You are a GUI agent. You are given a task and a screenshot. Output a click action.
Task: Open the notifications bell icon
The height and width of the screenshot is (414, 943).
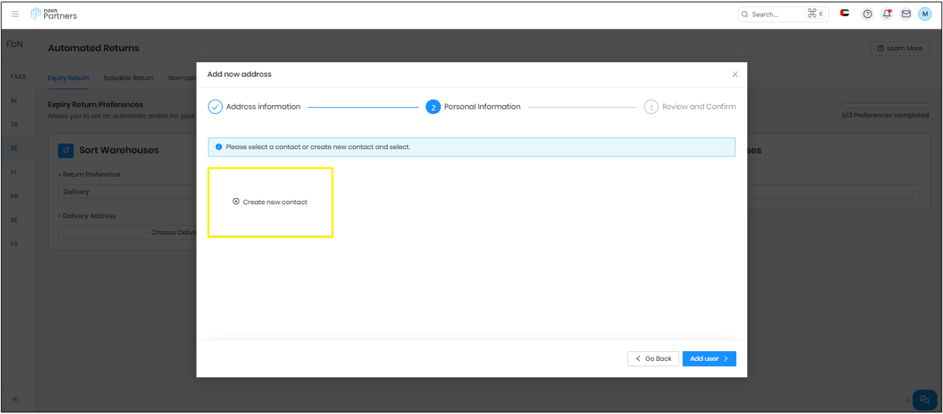coord(887,14)
